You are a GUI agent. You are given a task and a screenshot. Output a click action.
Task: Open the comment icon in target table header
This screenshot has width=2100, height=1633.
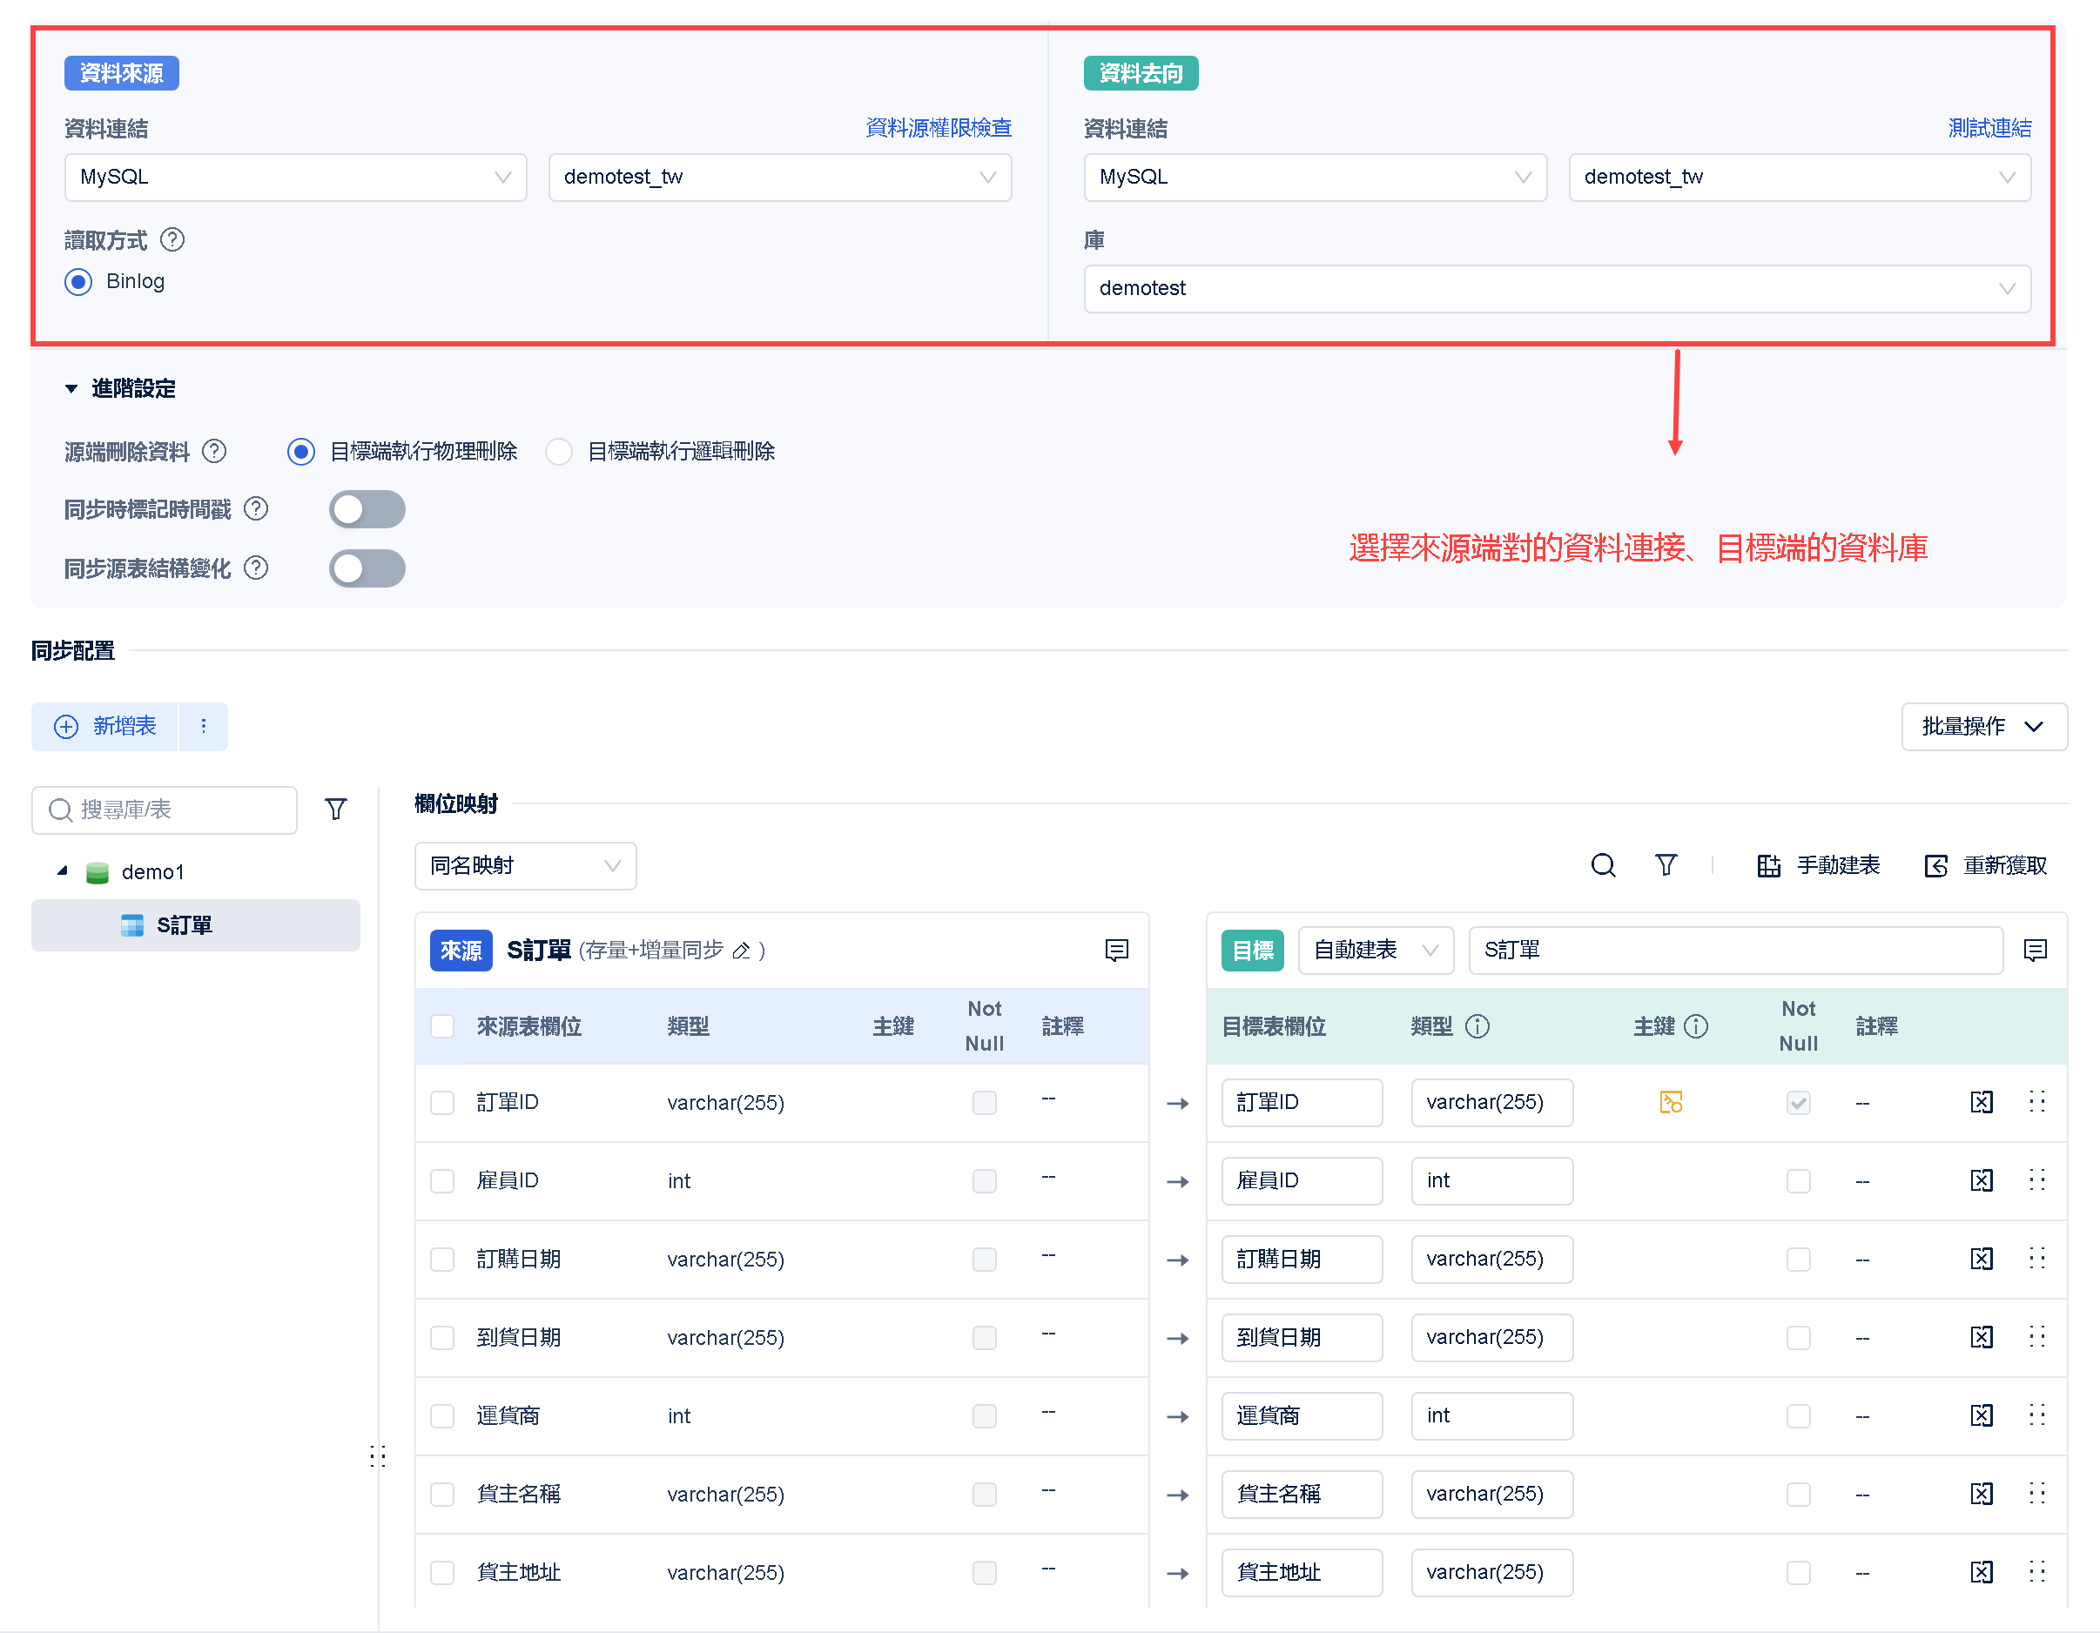tap(2035, 951)
